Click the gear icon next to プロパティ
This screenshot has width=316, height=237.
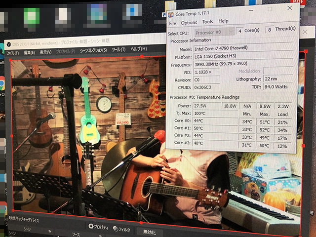pyautogui.click(x=91, y=226)
